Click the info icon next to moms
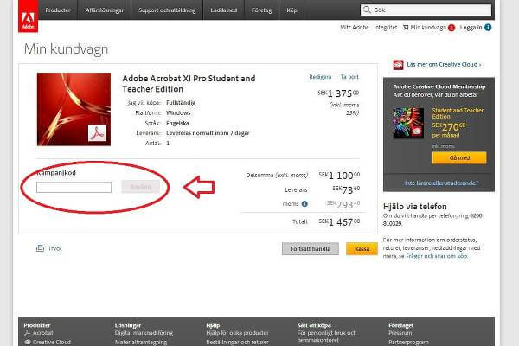The width and height of the screenshot is (519, 346). pyautogui.click(x=304, y=204)
